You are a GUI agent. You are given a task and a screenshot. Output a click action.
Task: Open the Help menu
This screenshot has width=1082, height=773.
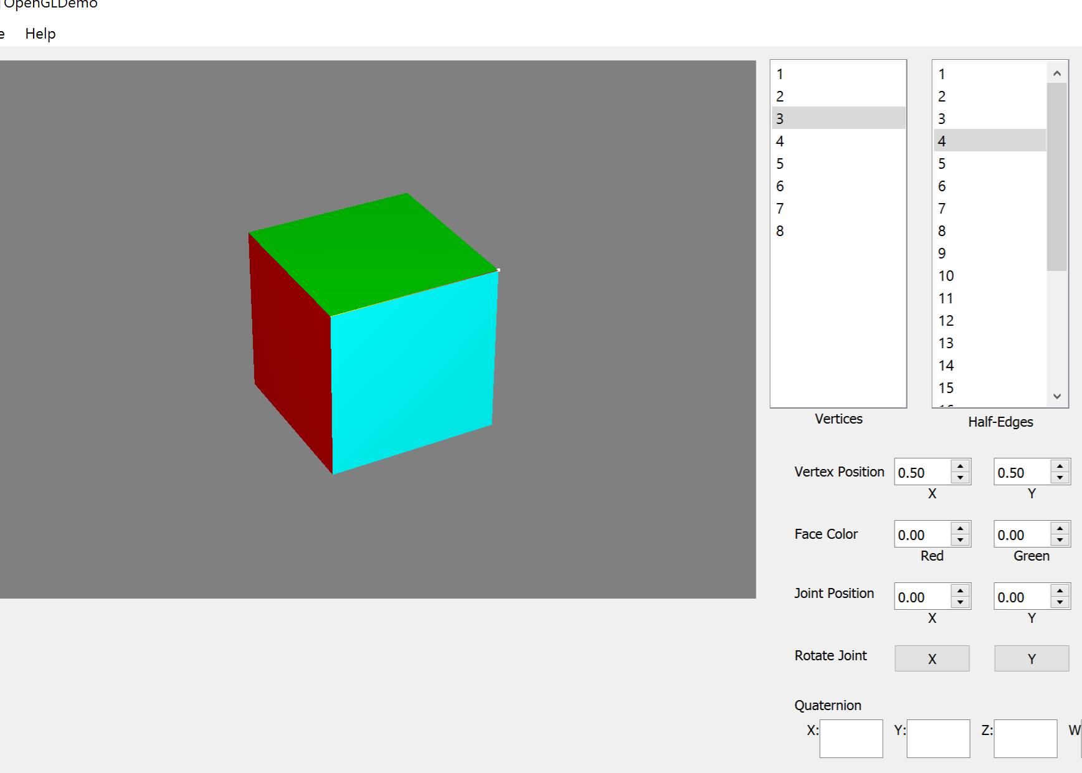click(40, 34)
